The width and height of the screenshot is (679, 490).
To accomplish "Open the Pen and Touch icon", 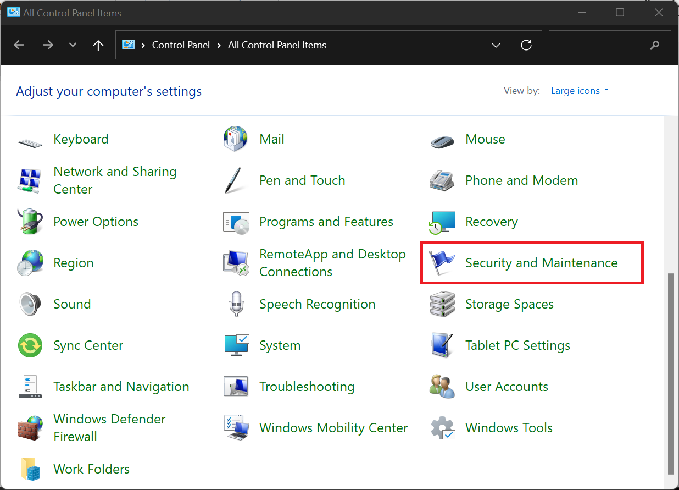I will point(234,180).
